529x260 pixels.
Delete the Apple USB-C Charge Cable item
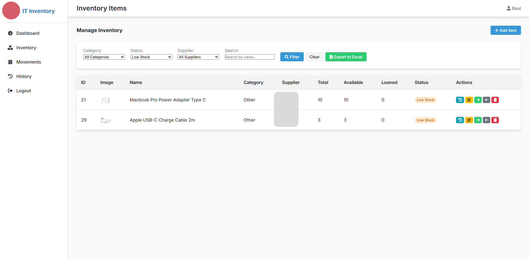pyautogui.click(x=495, y=120)
